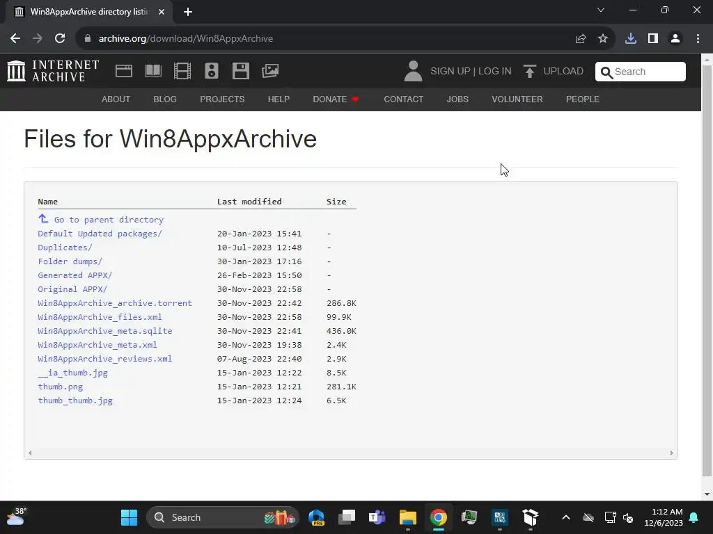Open Default Updated packages folder
This screenshot has width=713, height=534.
(x=100, y=234)
